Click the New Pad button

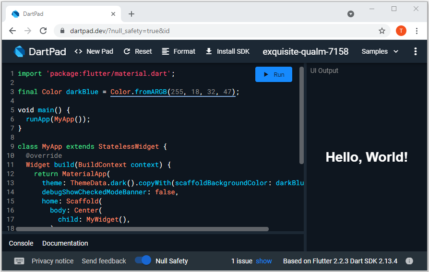tap(94, 51)
